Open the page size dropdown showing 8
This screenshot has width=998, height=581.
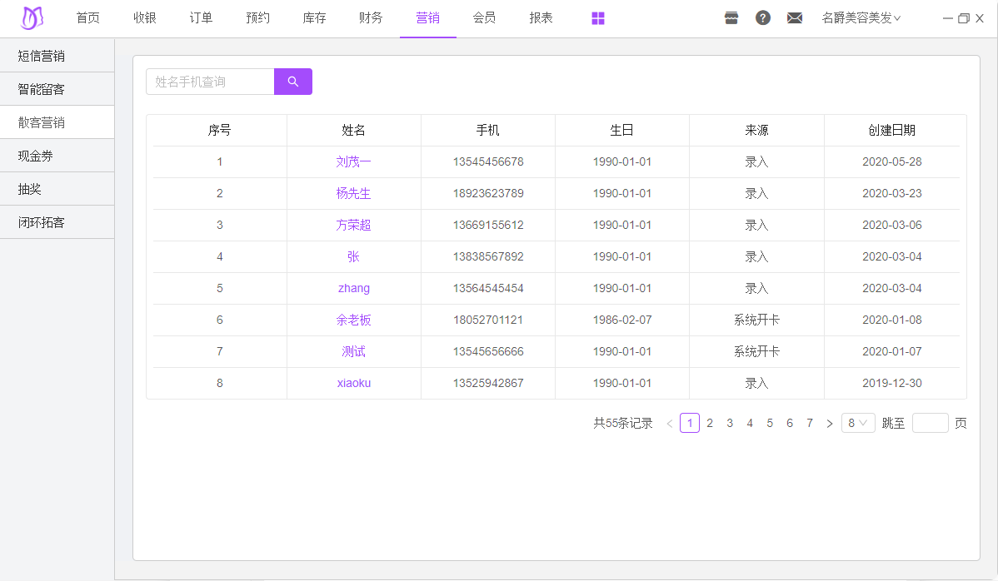click(x=857, y=423)
